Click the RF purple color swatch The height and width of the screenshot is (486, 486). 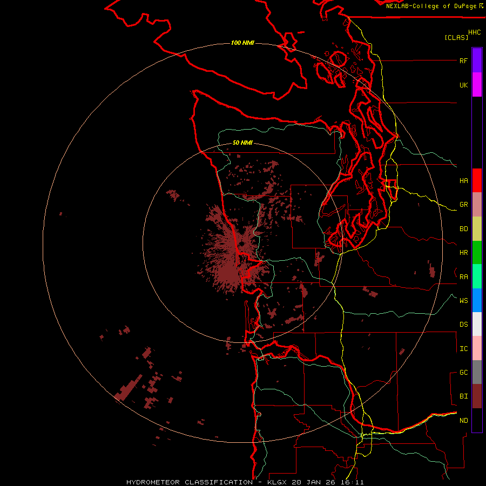(477, 60)
